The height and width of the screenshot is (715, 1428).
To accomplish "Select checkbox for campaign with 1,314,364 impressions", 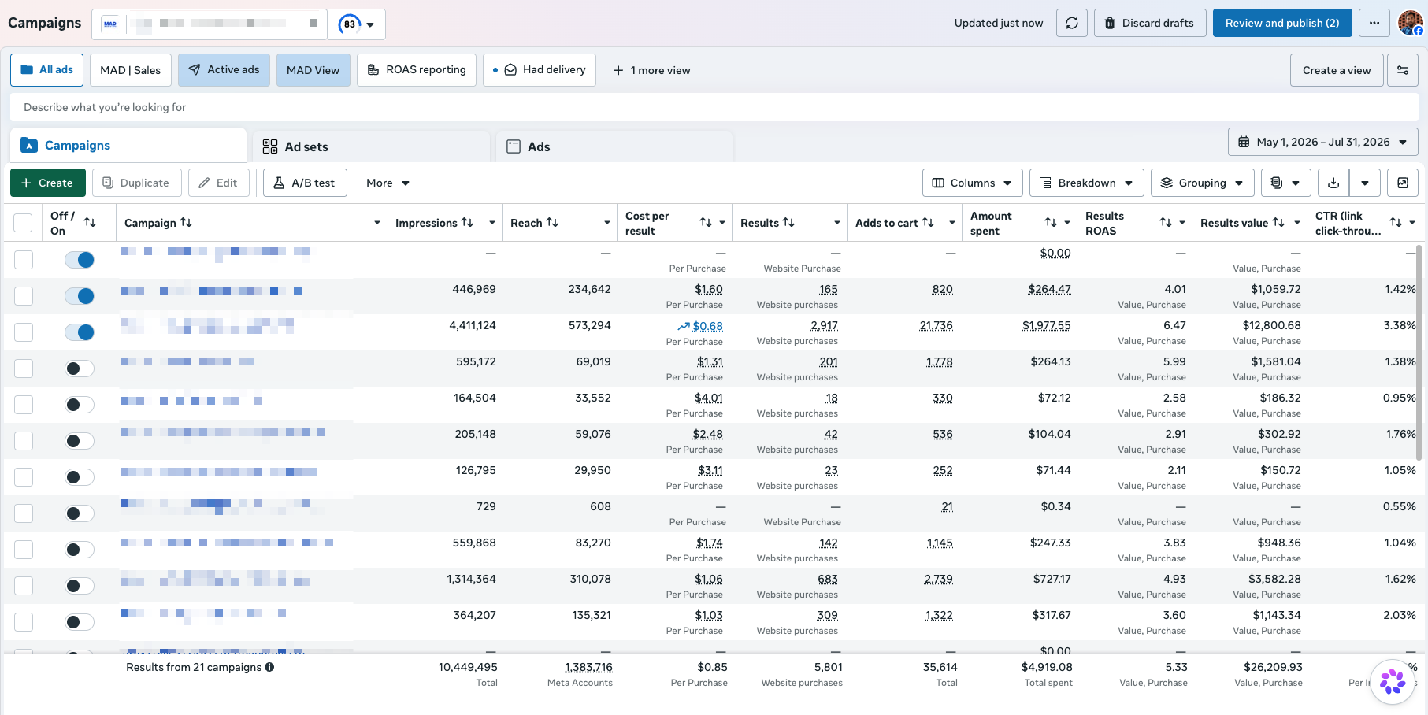I will point(24,586).
